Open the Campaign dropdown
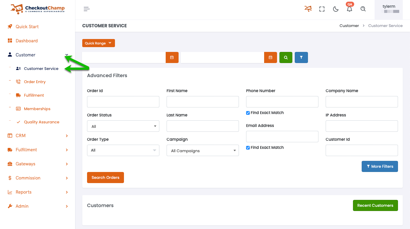The width and height of the screenshot is (410, 229). (x=203, y=151)
